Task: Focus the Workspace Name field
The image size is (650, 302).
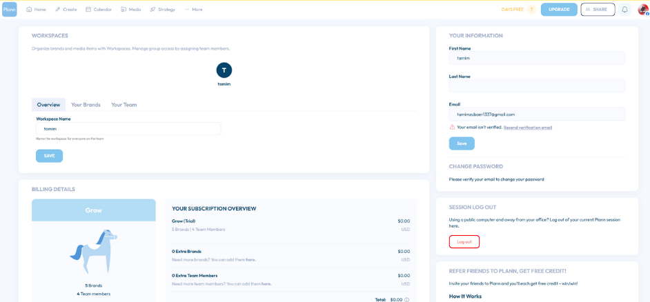Action: click(128, 128)
